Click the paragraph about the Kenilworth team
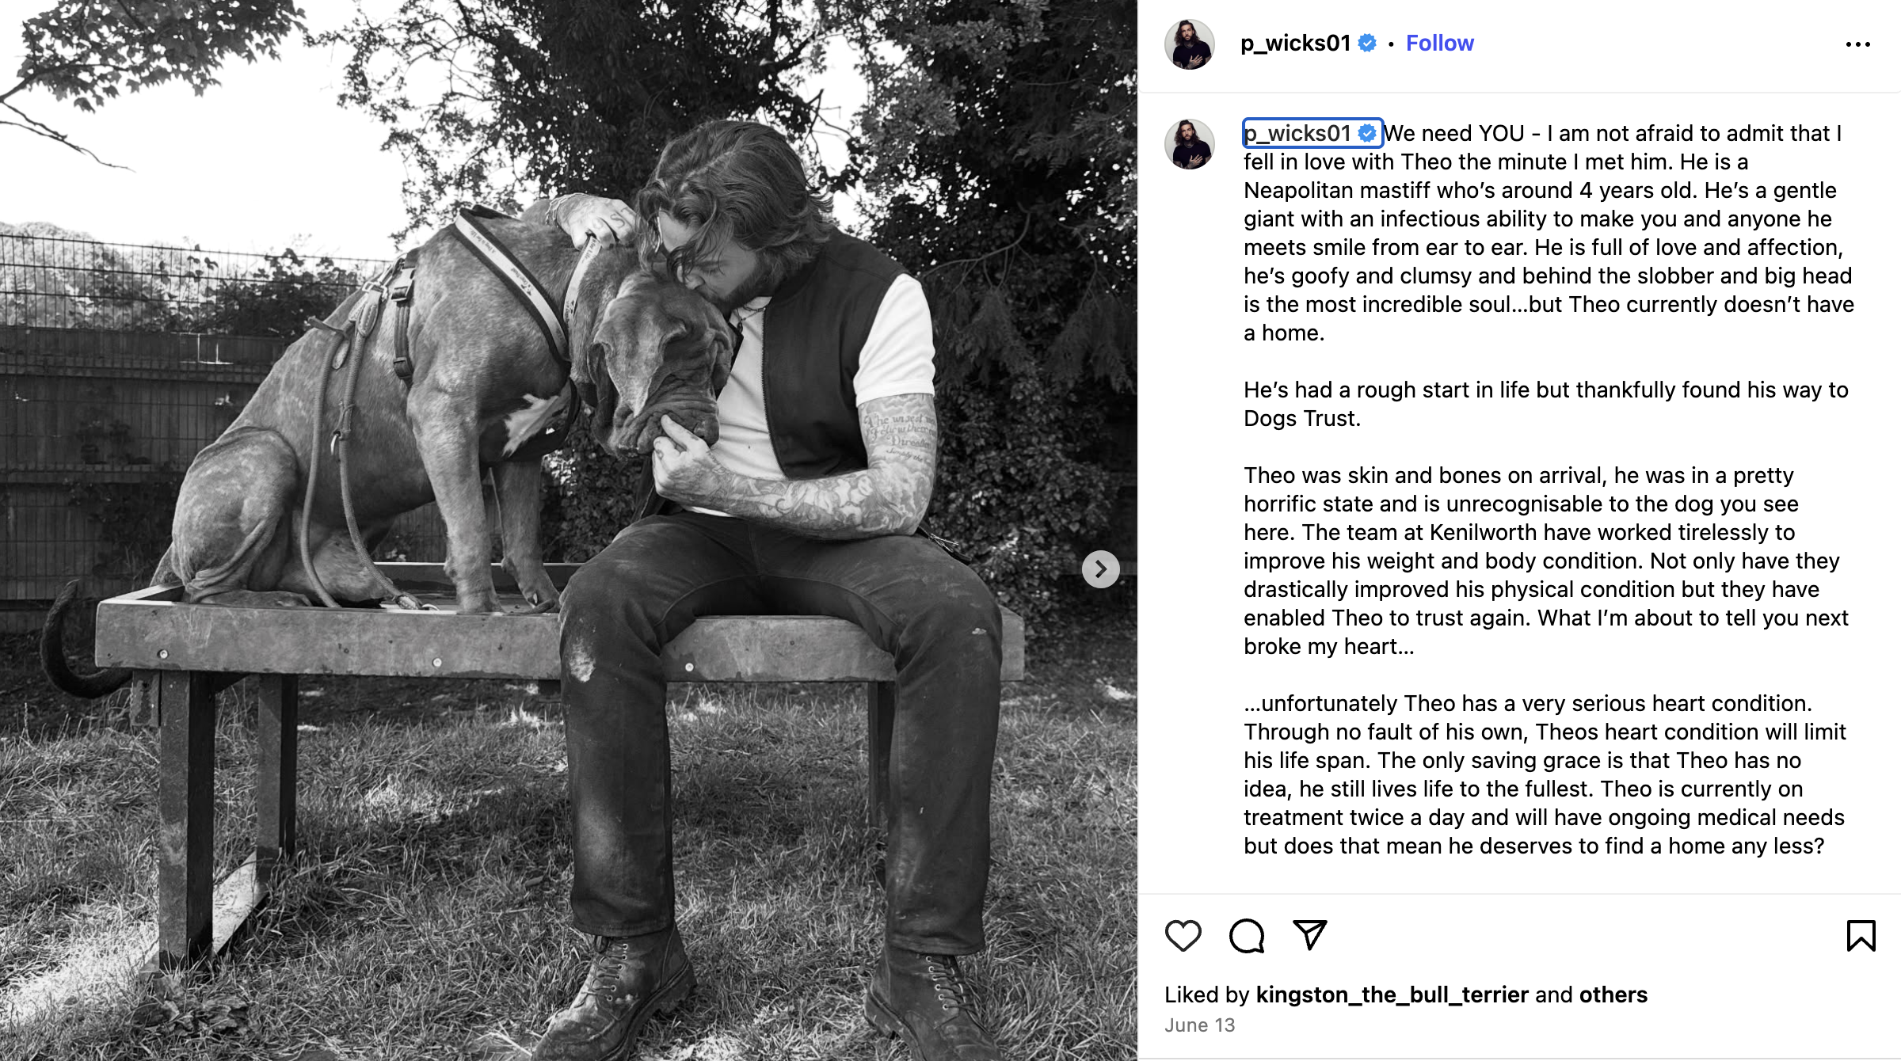 [1545, 561]
